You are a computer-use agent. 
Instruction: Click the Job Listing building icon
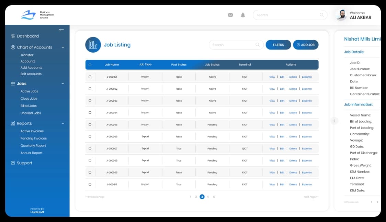[x=93, y=45]
